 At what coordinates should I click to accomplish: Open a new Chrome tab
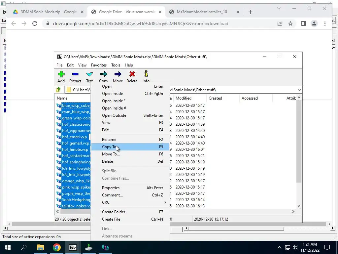point(250,12)
